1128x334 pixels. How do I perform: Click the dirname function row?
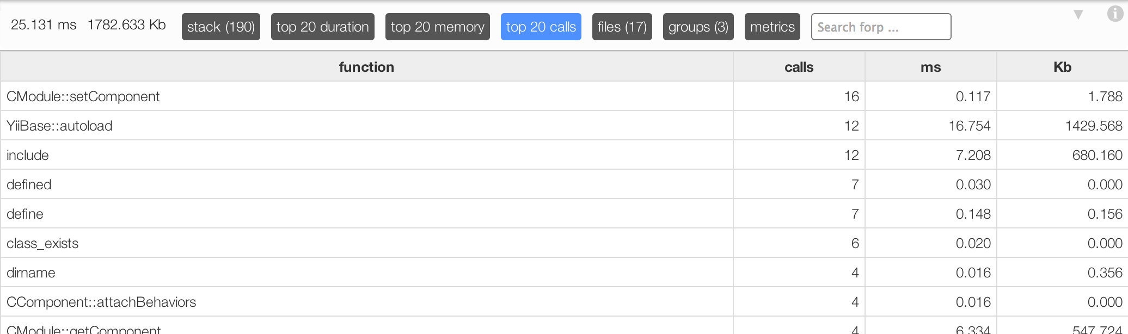(x=564, y=273)
